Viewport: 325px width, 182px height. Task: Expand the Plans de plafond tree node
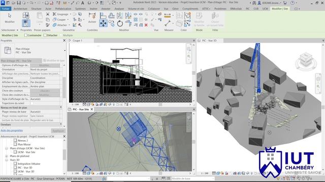coord(7,156)
